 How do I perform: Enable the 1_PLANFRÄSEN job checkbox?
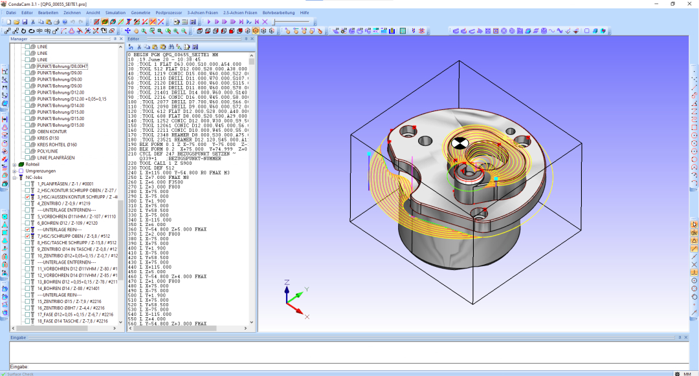[28, 184]
